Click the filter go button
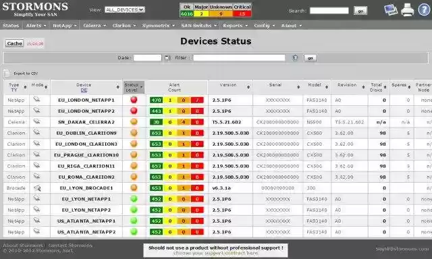The width and height of the screenshot is (432, 259). [x=310, y=58]
